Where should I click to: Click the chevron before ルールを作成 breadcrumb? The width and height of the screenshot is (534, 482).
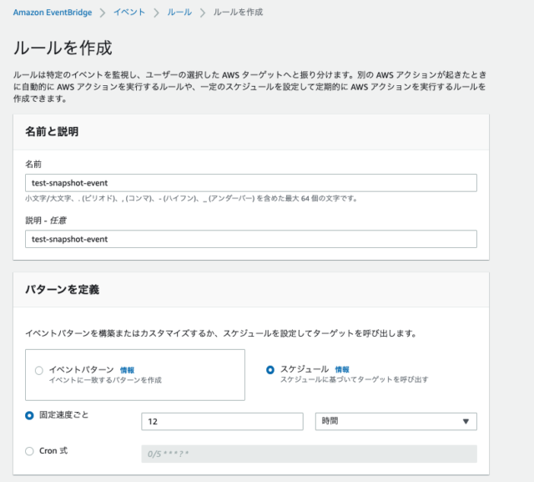pos(203,13)
